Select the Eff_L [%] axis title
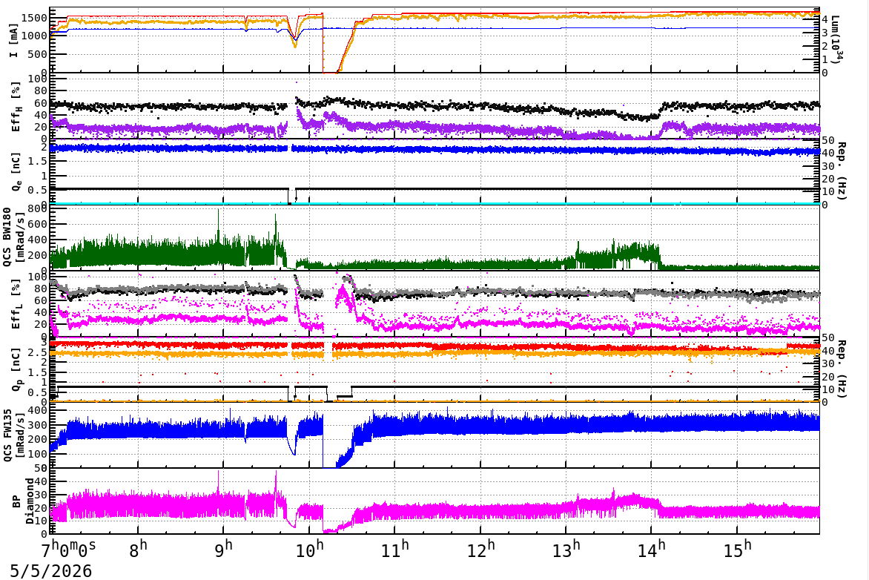The image size is (869, 580). click(x=16, y=304)
